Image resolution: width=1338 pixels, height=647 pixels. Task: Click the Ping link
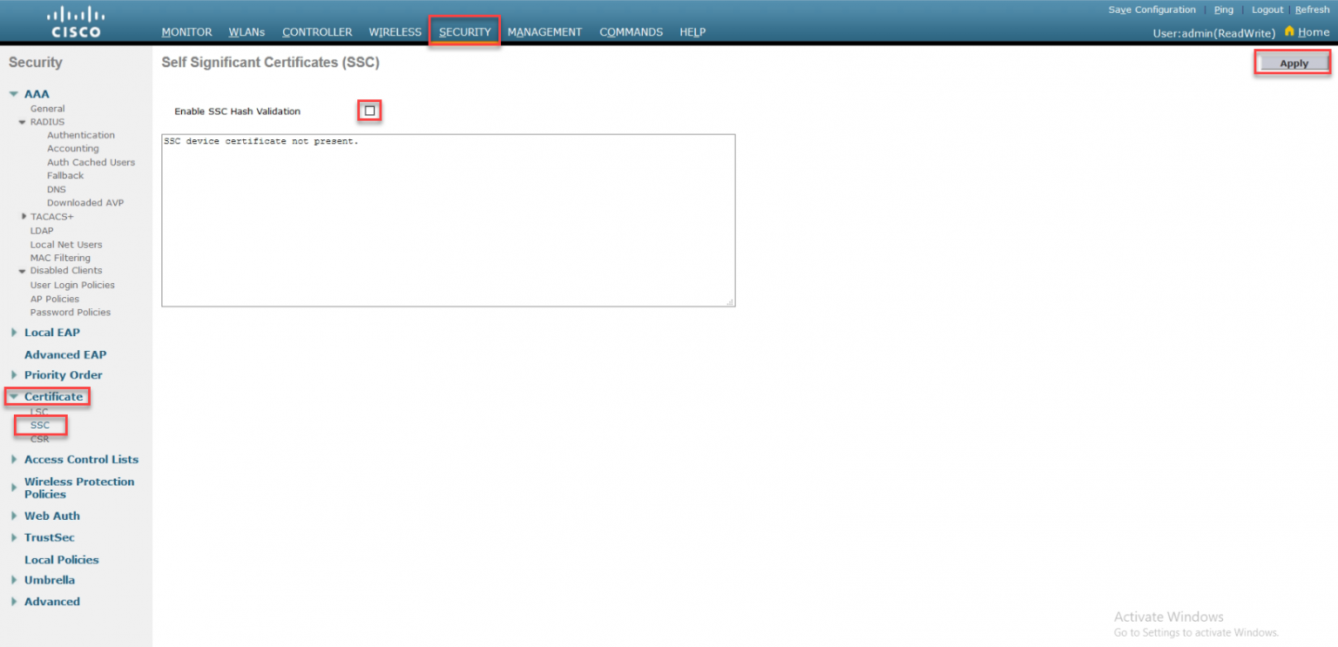coord(1223,10)
